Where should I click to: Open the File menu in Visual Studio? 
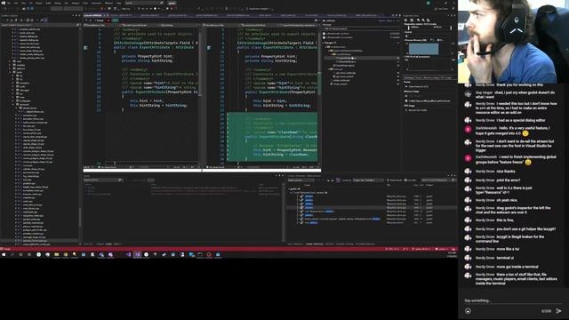pos(9,3)
